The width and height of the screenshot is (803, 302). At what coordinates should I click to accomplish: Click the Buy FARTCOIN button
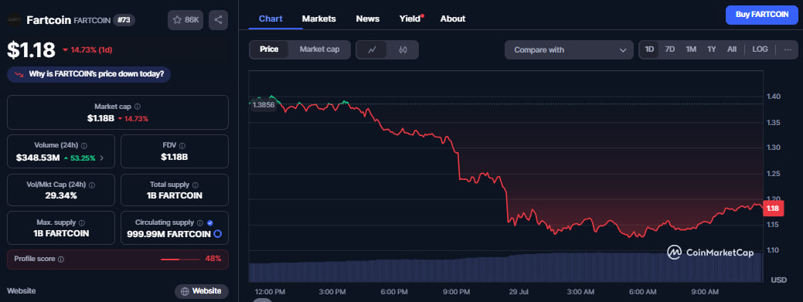761,15
